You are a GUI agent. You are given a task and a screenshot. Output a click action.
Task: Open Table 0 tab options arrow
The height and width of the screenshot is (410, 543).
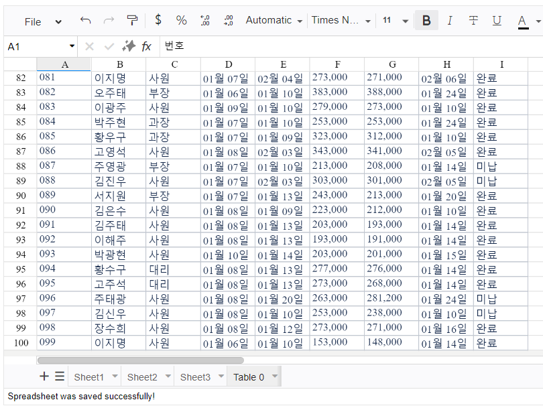(275, 376)
